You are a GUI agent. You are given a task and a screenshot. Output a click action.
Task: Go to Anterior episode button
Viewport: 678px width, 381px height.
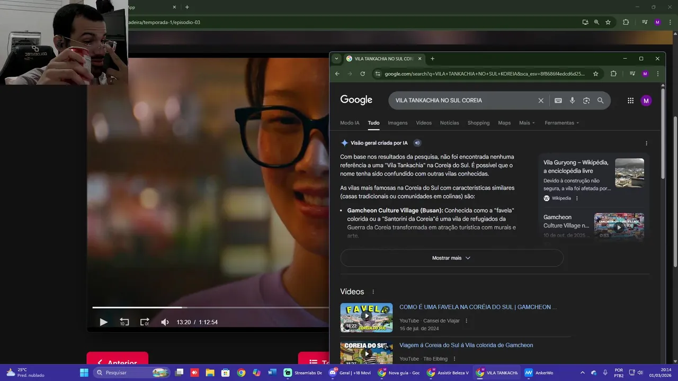[118, 363]
